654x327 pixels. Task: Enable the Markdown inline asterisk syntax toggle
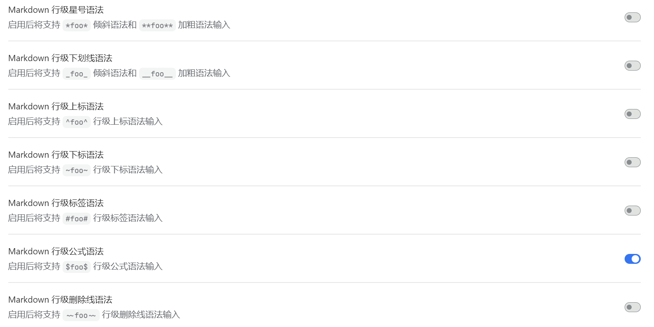(x=632, y=17)
